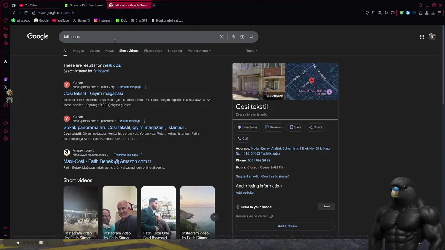Select the Images search tab
The height and width of the screenshot is (250, 445).
click(78, 51)
